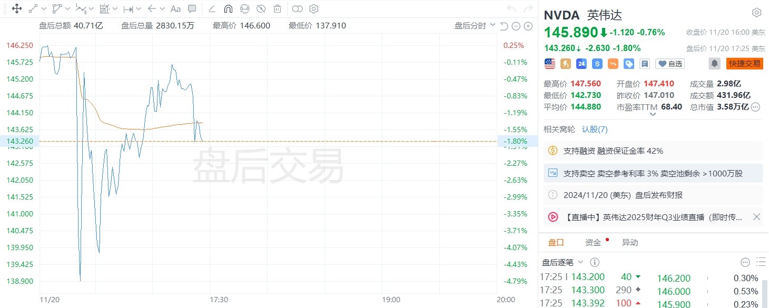This screenshot has height=308, width=769.
Task: Click the orange 快捷交易 button
Action: 744,64
